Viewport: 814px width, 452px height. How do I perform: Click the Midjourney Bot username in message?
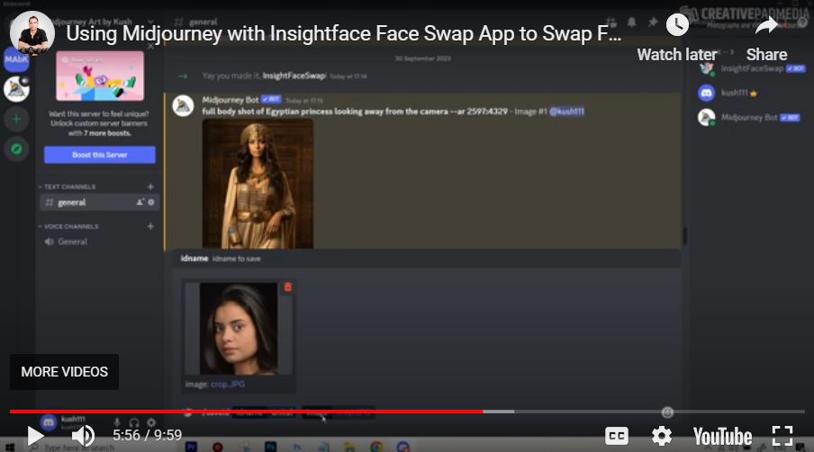[x=230, y=100]
